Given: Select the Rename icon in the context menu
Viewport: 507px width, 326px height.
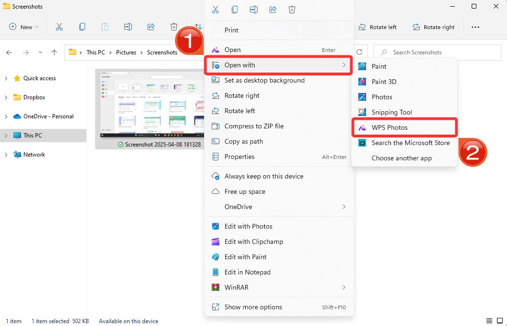Looking at the screenshot, I should (253, 9).
